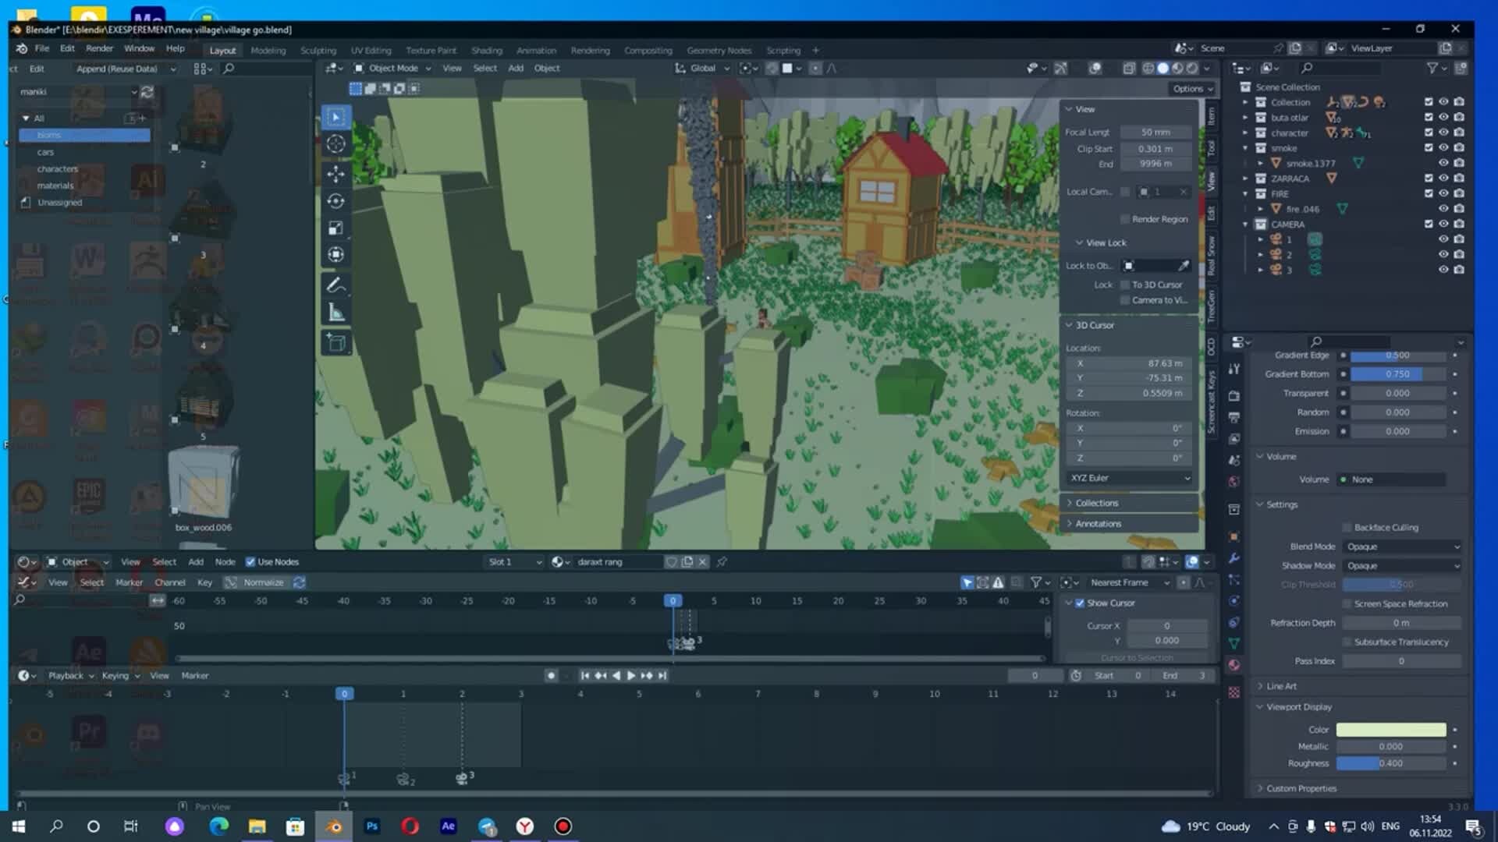This screenshot has width=1498, height=842.
Task: Click the viewport Options button
Action: [1192, 89]
